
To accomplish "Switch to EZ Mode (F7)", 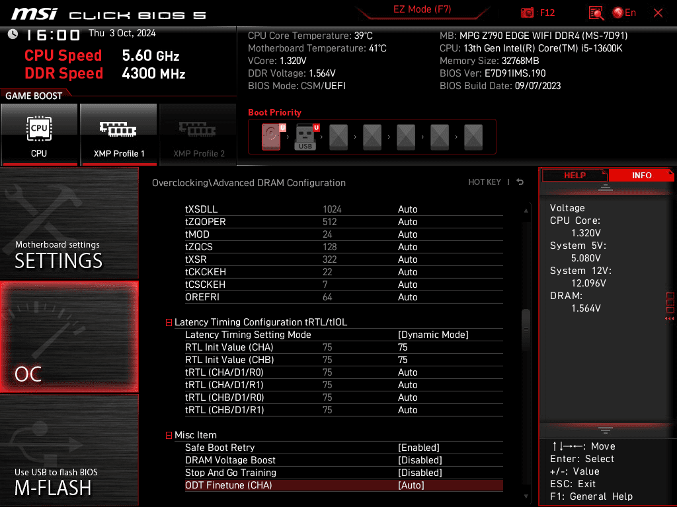I will [x=422, y=9].
